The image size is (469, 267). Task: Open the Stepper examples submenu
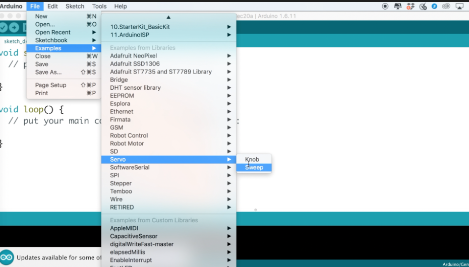(169, 183)
